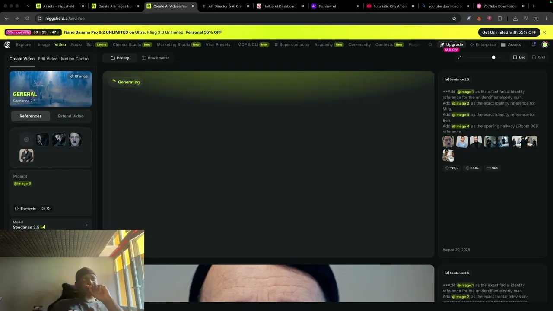Open the History tab
Viewport: 553px width, 311px height.
[x=120, y=58]
